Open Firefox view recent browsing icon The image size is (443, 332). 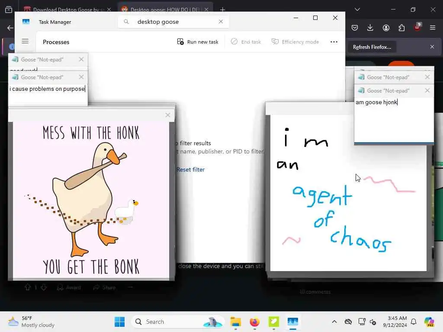[9, 10]
